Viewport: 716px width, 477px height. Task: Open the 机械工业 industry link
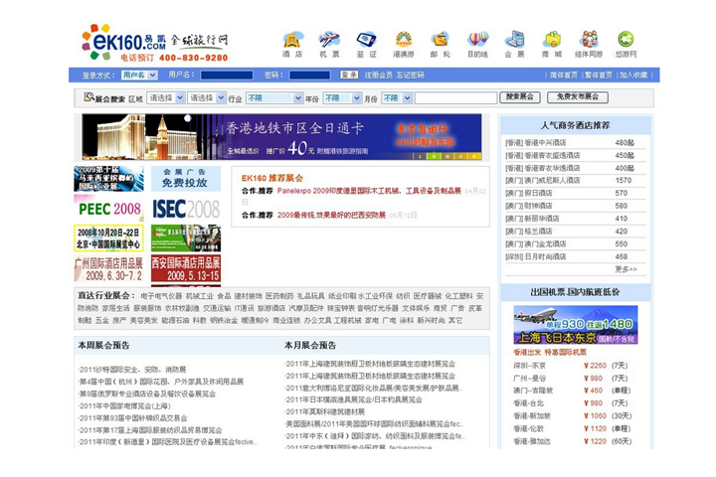(x=200, y=296)
